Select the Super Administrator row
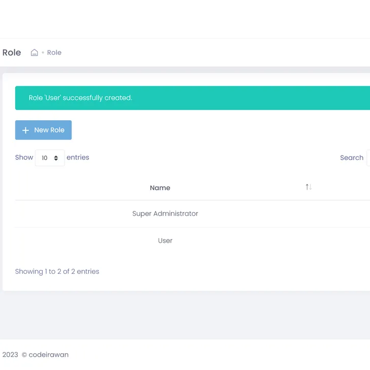The height and width of the screenshot is (370, 370). (165, 214)
